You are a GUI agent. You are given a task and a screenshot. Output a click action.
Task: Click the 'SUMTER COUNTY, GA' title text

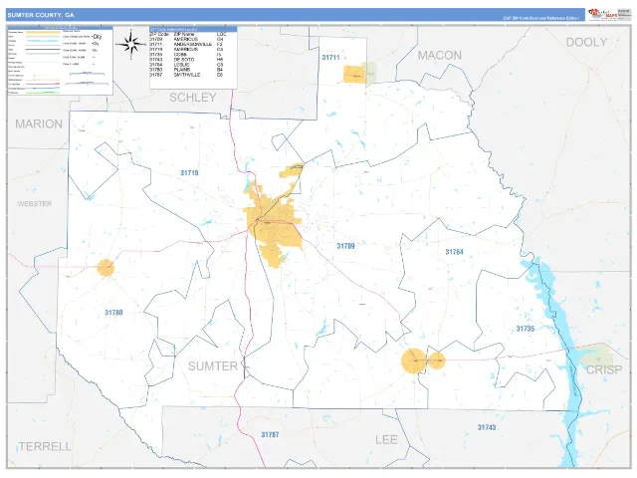click(41, 15)
